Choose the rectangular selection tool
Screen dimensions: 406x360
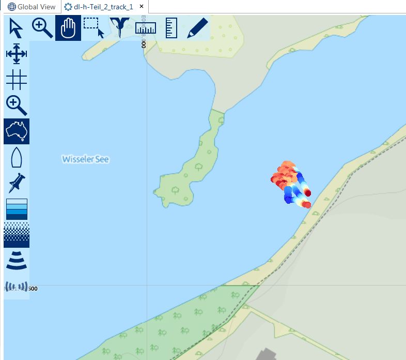click(93, 28)
